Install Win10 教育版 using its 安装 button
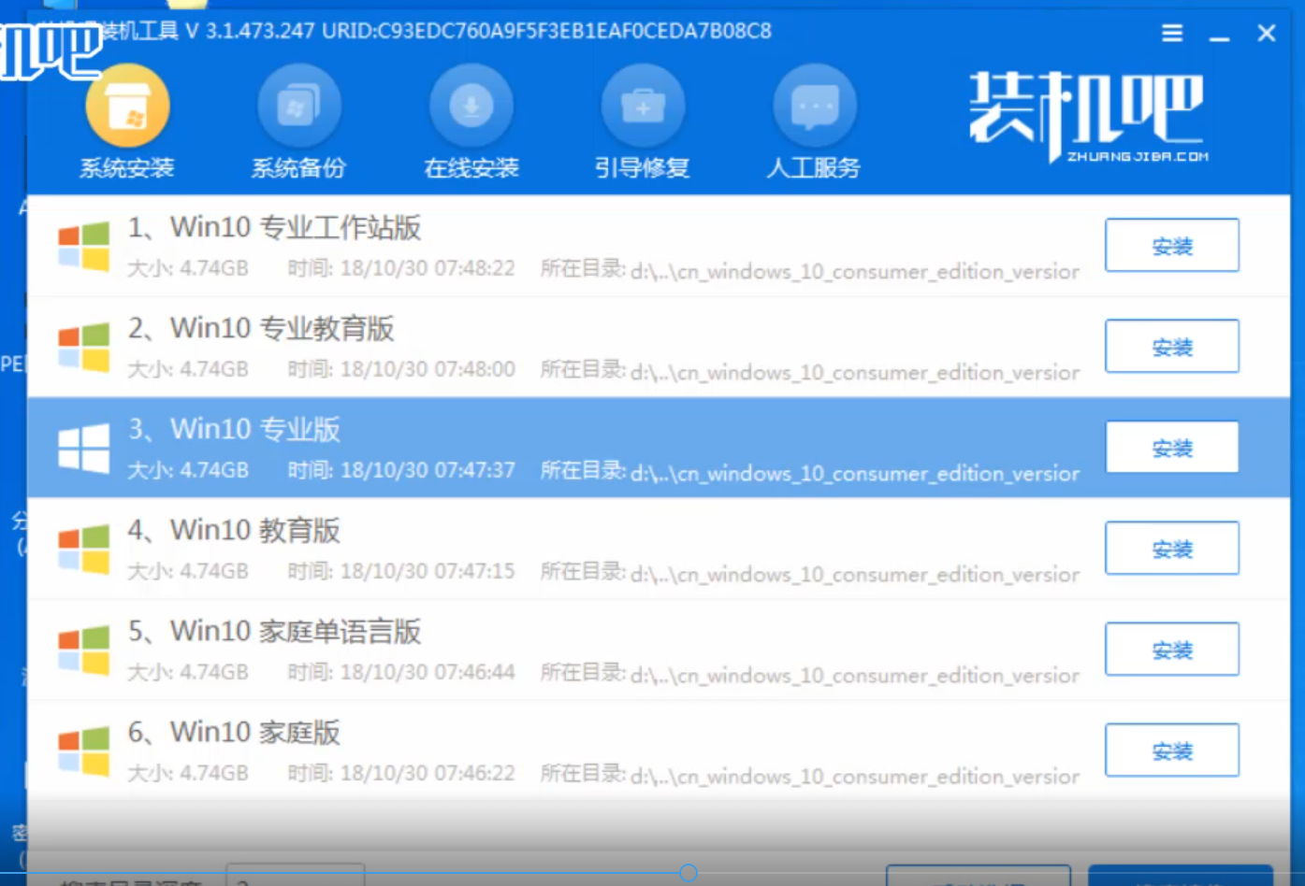1305x886 pixels. pyautogui.click(x=1171, y=549)
